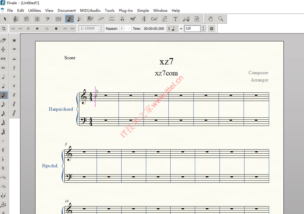Select the Repitch tool in entry palette

click(x=3, y=50)
